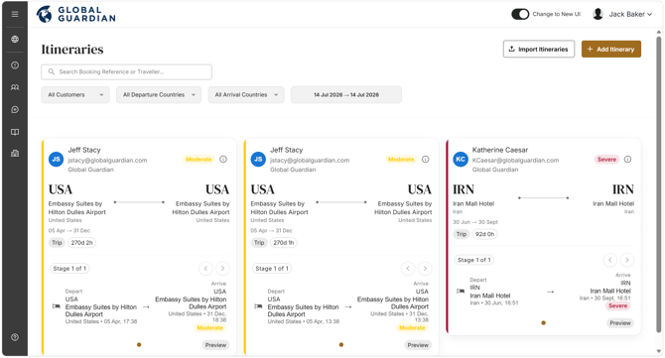Click the 92d 0h duration tag
This screenshot has width=665, height=358.
484,234
